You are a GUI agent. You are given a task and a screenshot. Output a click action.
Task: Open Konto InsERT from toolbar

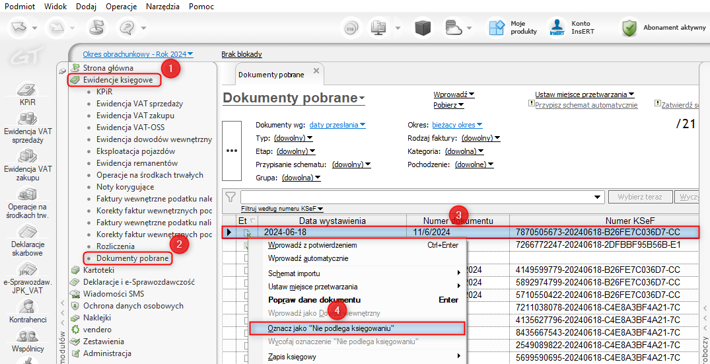557,28
